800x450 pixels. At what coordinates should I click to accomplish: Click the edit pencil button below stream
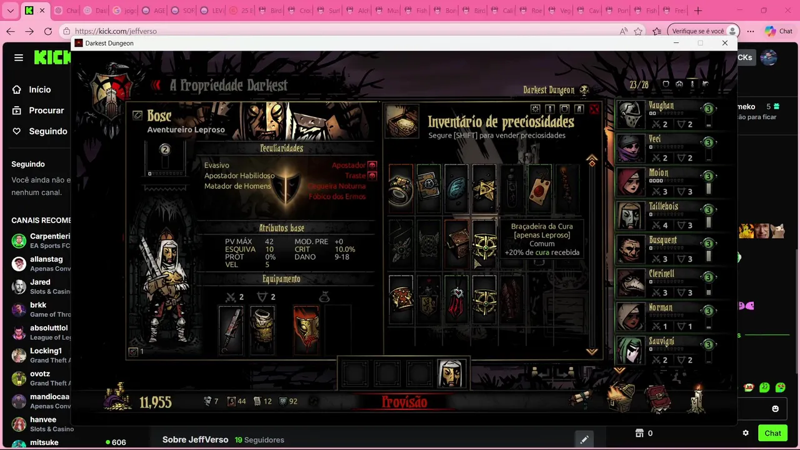pos(584,439)
